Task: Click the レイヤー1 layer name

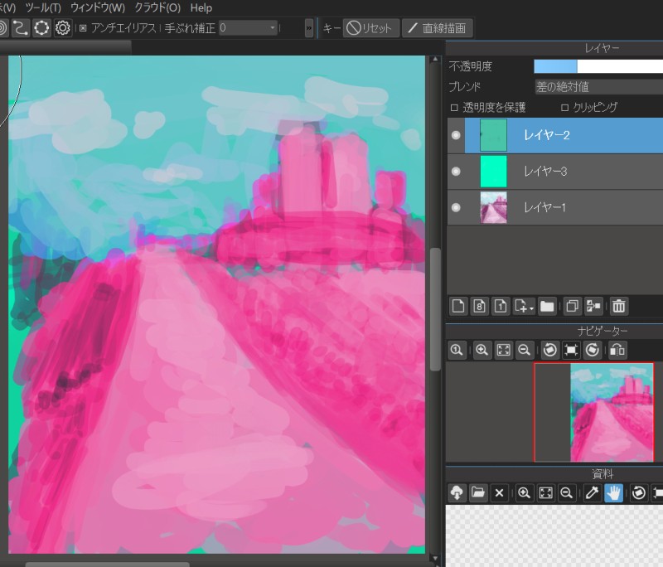Action: 544,207
